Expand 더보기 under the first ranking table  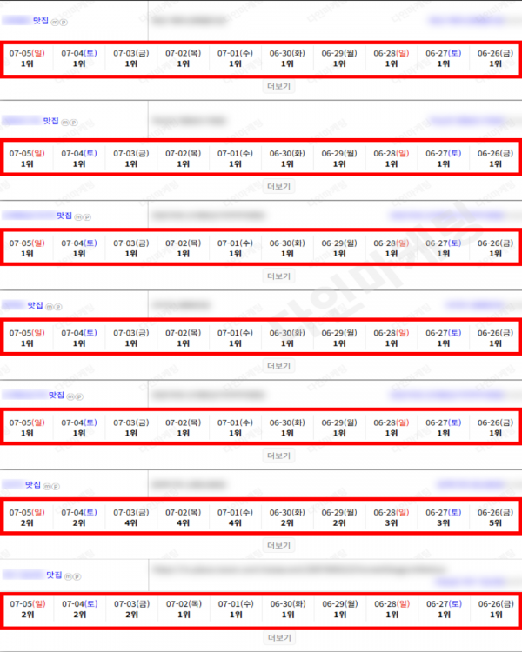tap(279, 86)
